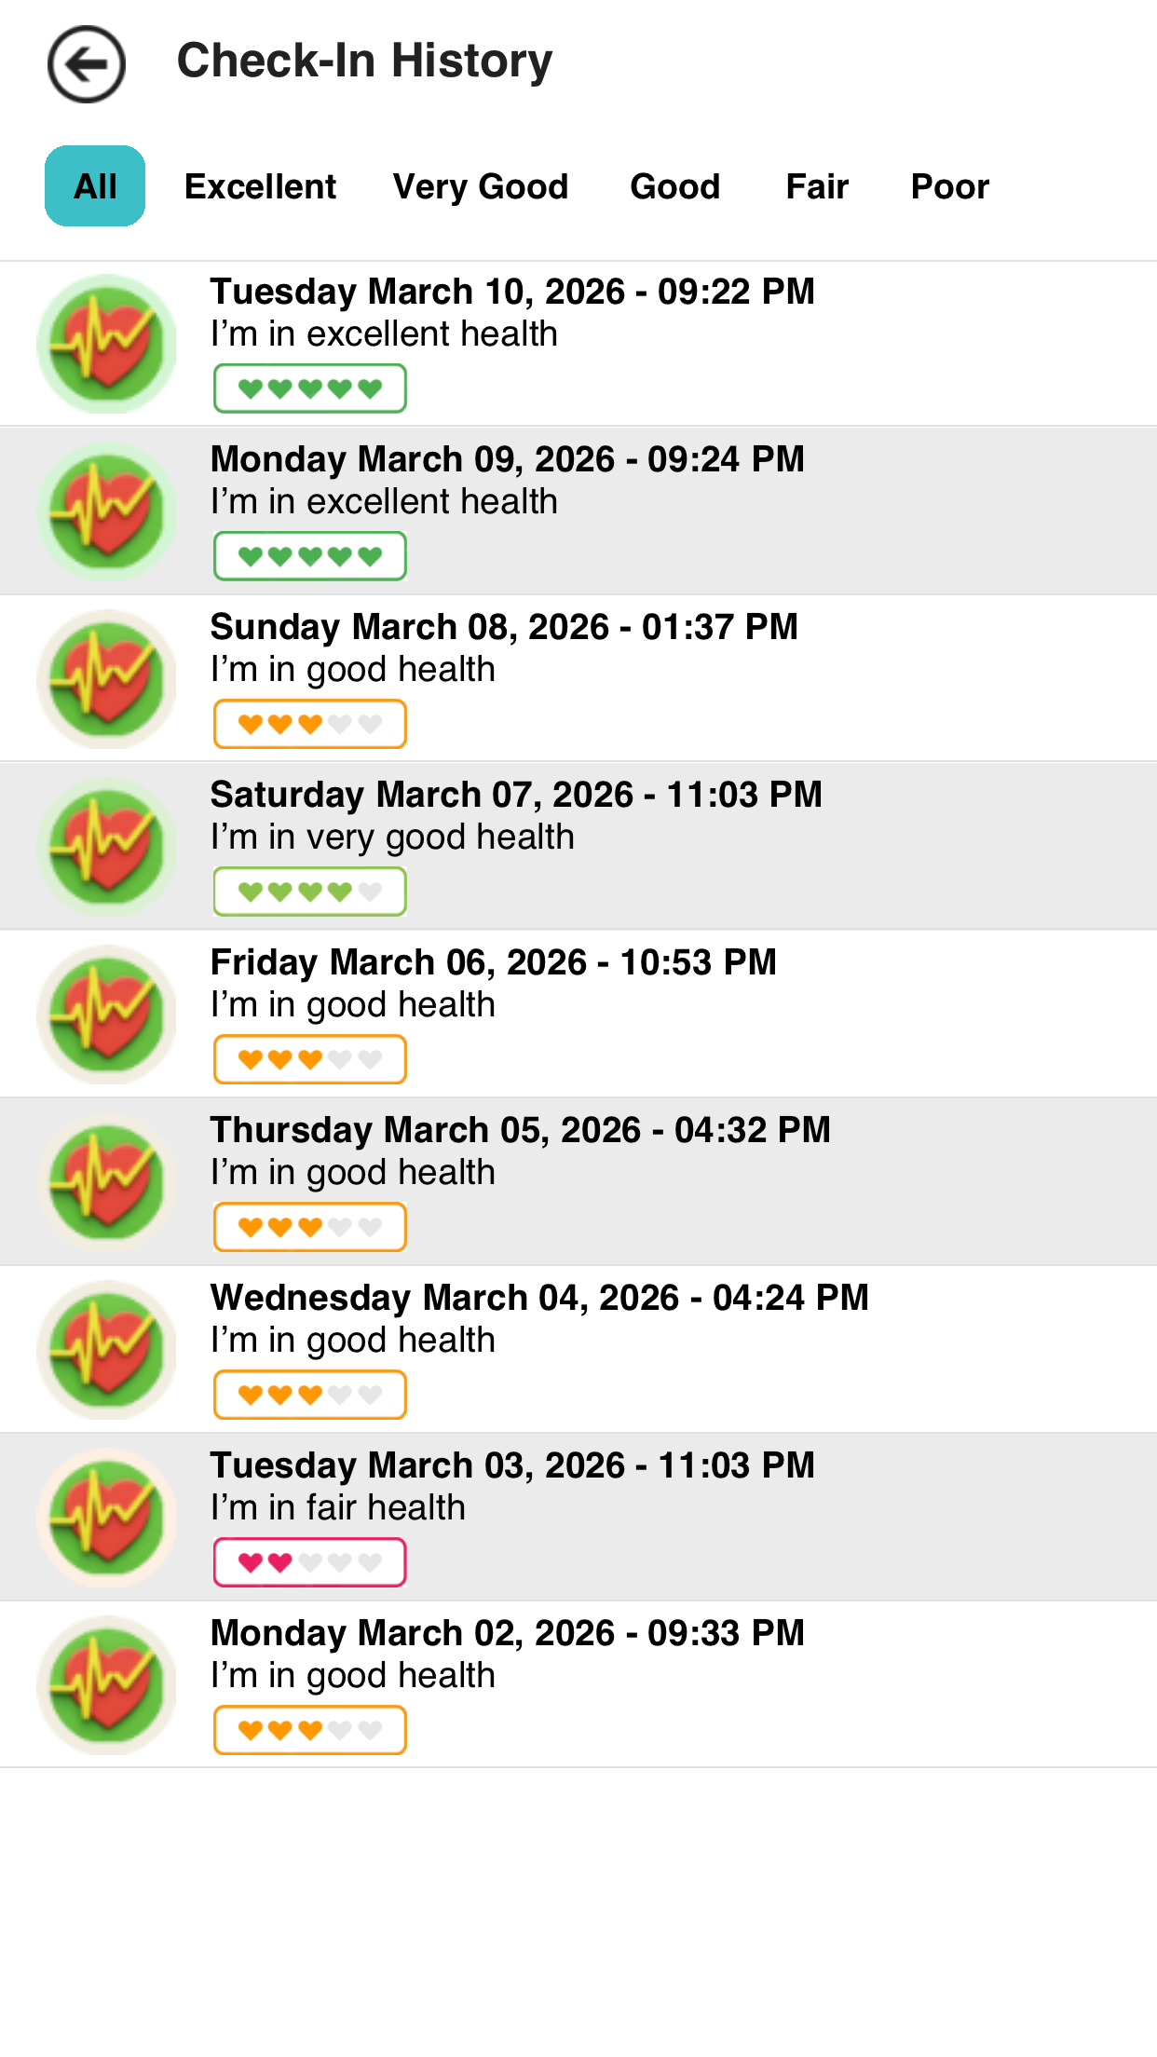Show only Good check-ins
The width and height of the screenshot is (1157, 2057).
click(x=674, y=186)
